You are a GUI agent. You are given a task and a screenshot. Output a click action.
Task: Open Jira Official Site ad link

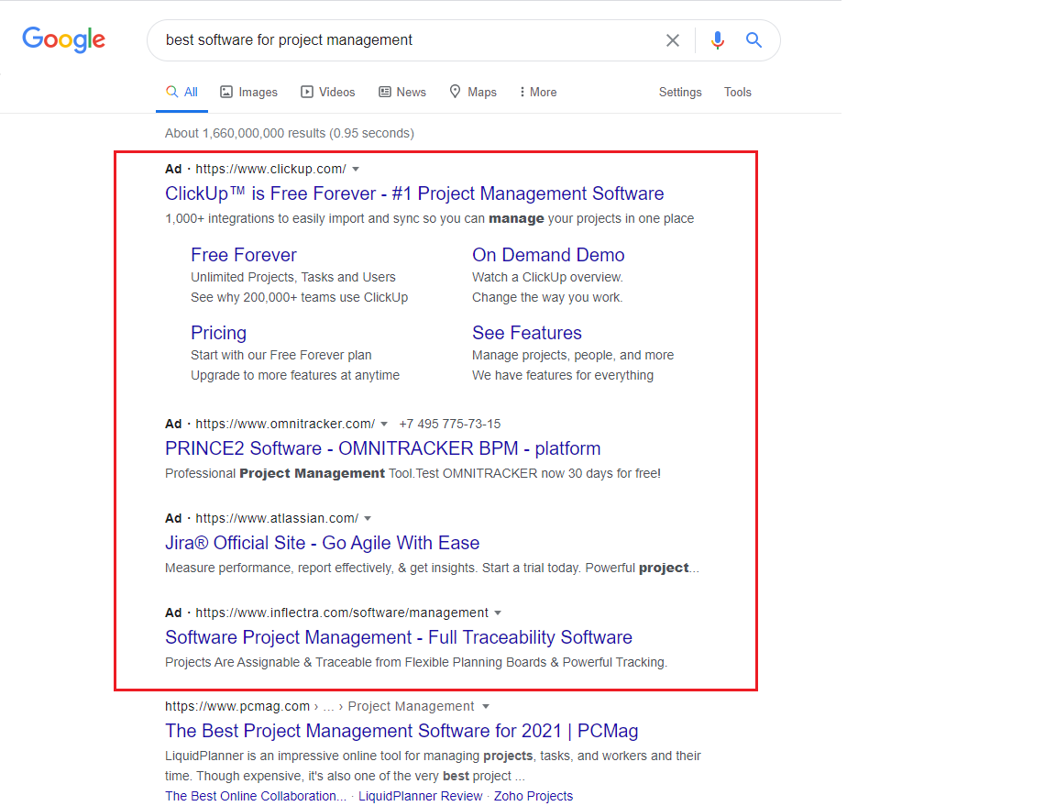click(322, 543)
